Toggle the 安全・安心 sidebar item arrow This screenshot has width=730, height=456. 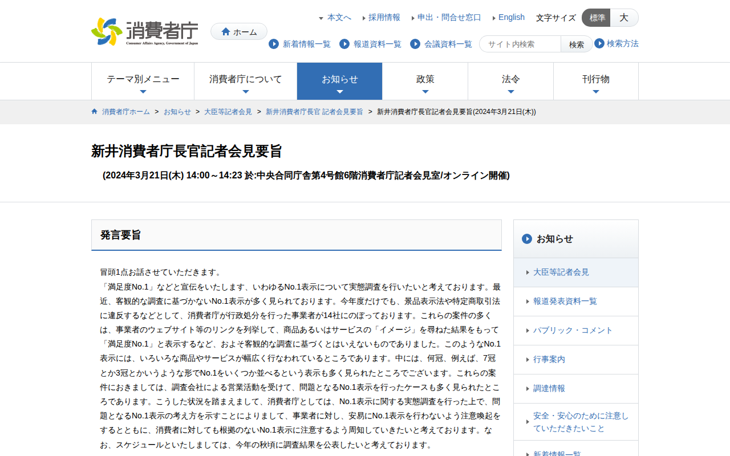(x=526, y=422)
